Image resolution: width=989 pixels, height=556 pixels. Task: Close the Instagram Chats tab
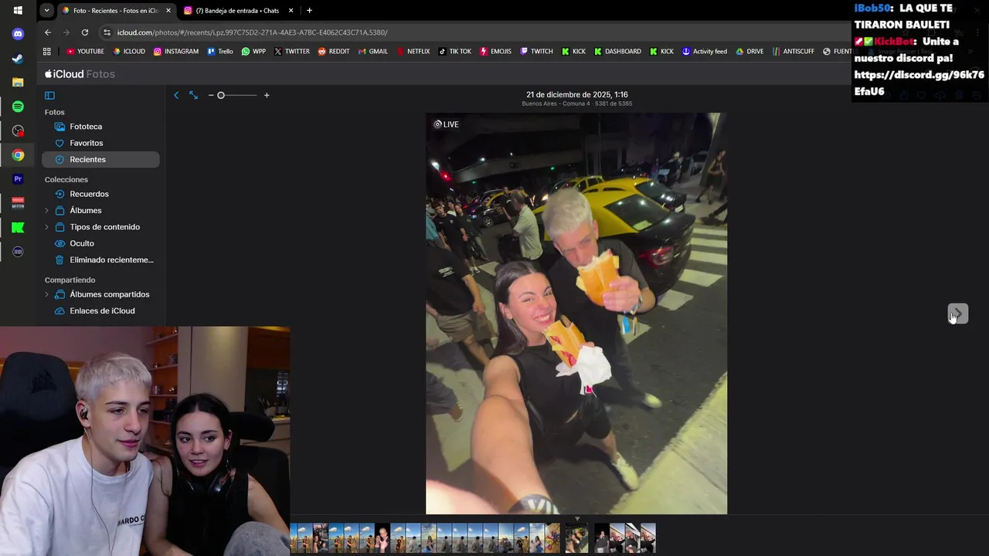point(291,11)
